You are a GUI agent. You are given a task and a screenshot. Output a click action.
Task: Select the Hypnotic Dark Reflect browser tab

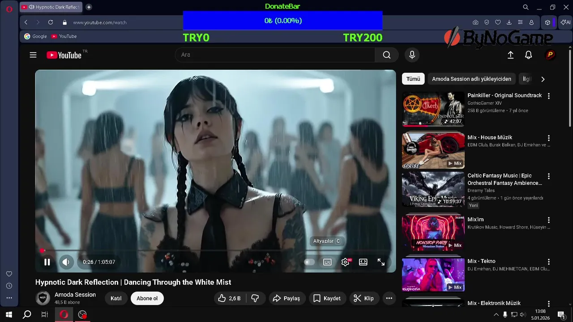click(x=51, y=7)
